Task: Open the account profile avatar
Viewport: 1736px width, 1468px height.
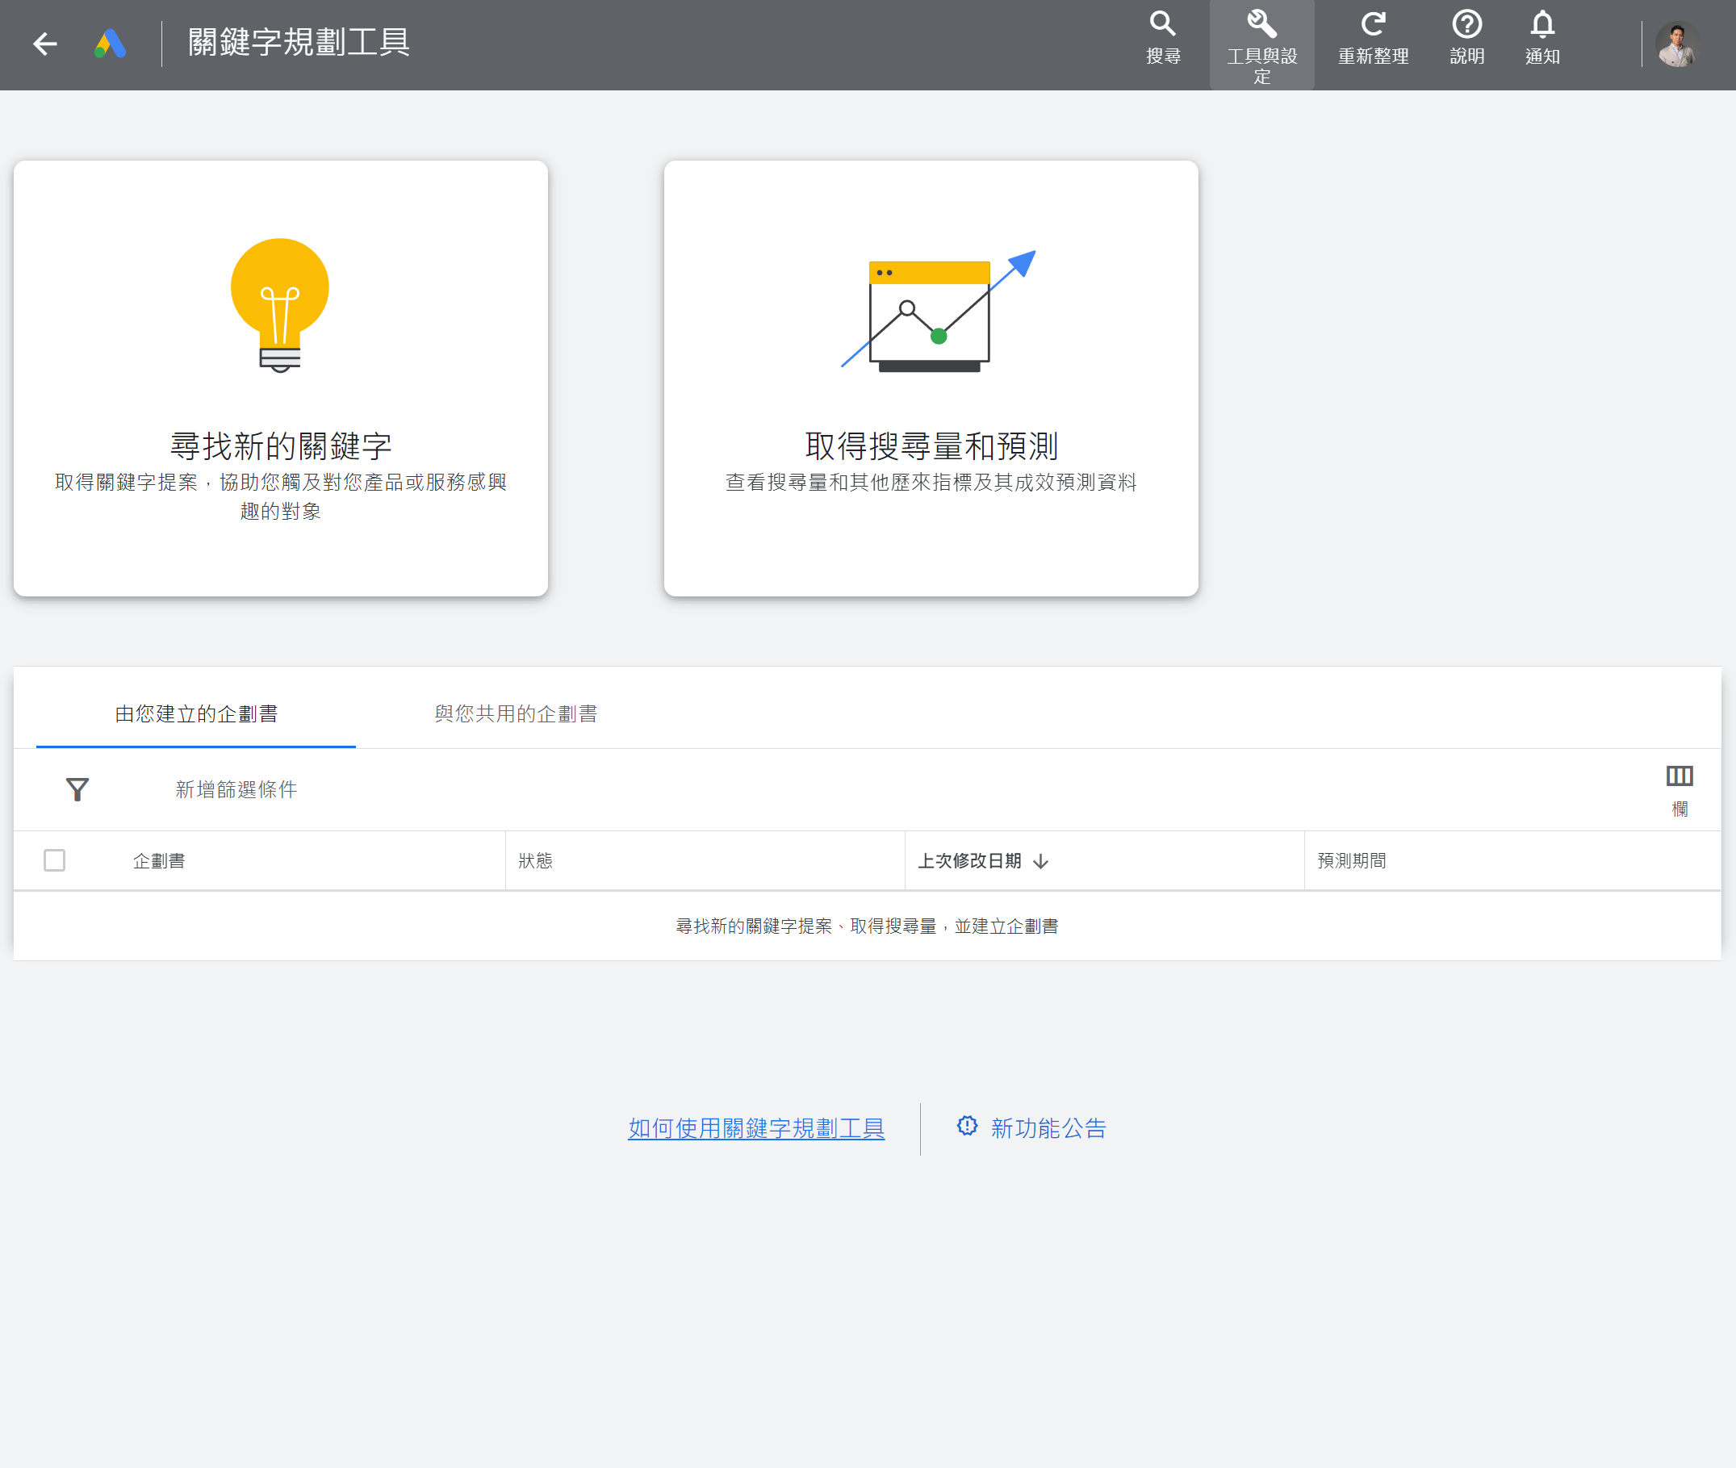Action: pyautogui.click(x=1677, y=44)
